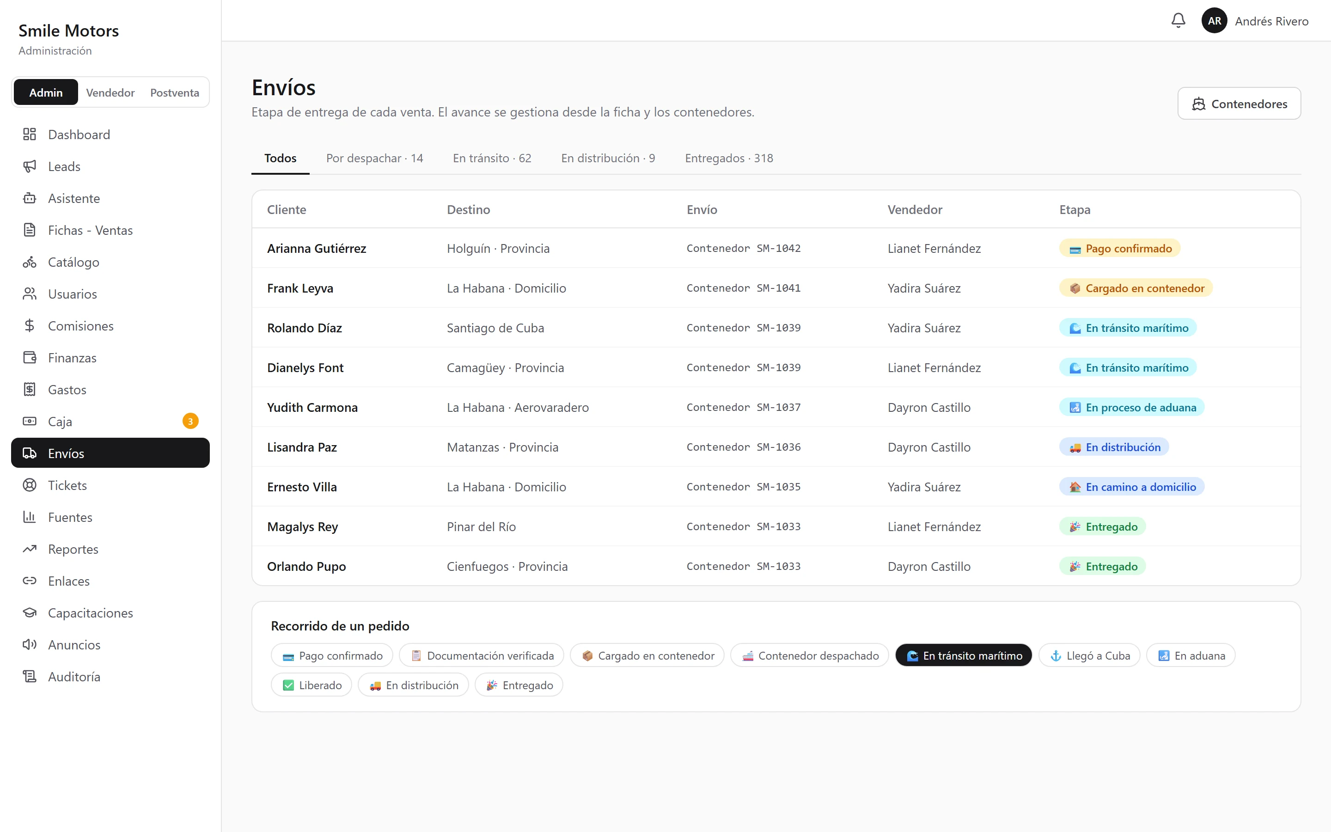Open the notifications bell
This screenshot has height=832, width=1331.
[1178, 21]
